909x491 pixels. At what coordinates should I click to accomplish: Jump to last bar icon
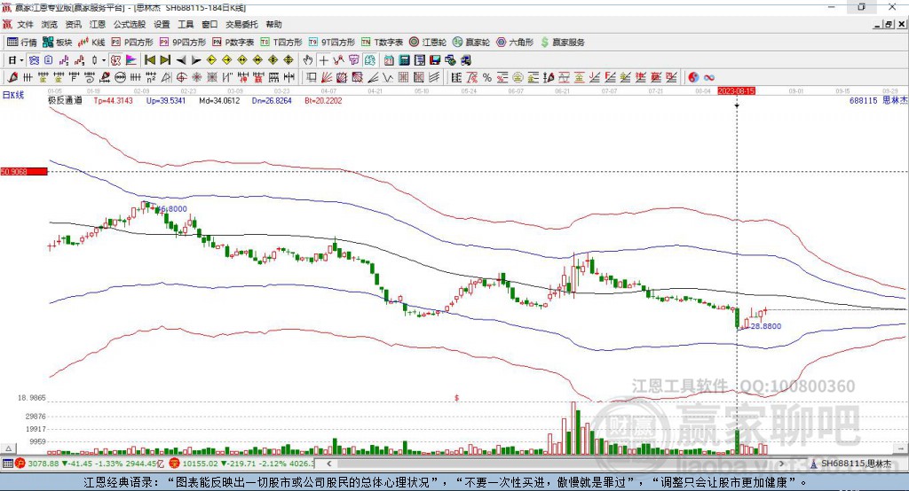(x=165, y=60)
